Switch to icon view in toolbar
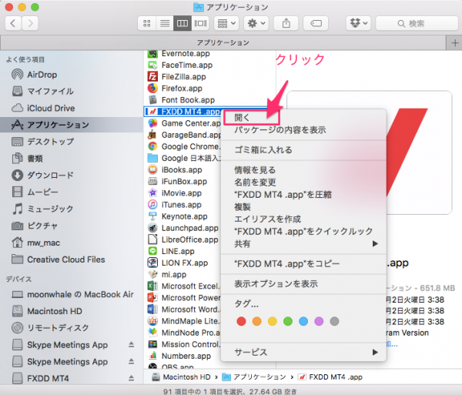 (146, 23)
